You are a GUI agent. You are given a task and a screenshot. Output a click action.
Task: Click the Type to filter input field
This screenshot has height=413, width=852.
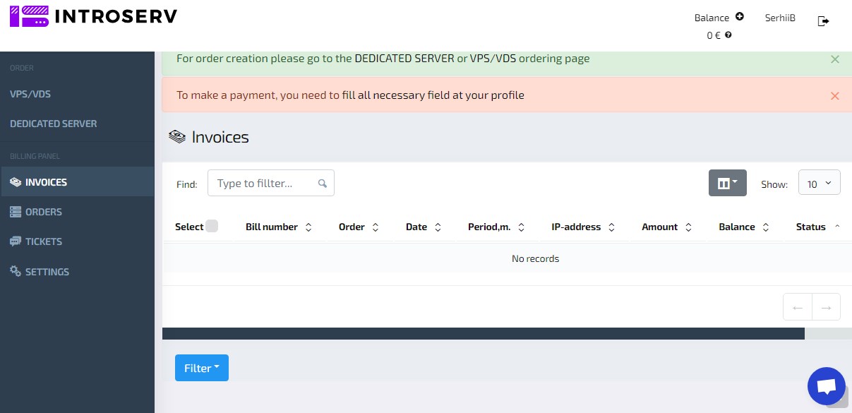pos(264,184)
